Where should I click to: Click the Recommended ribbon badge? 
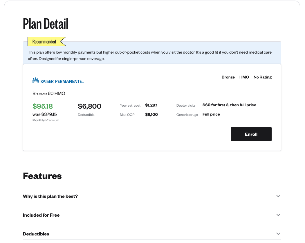coord(47,41)
